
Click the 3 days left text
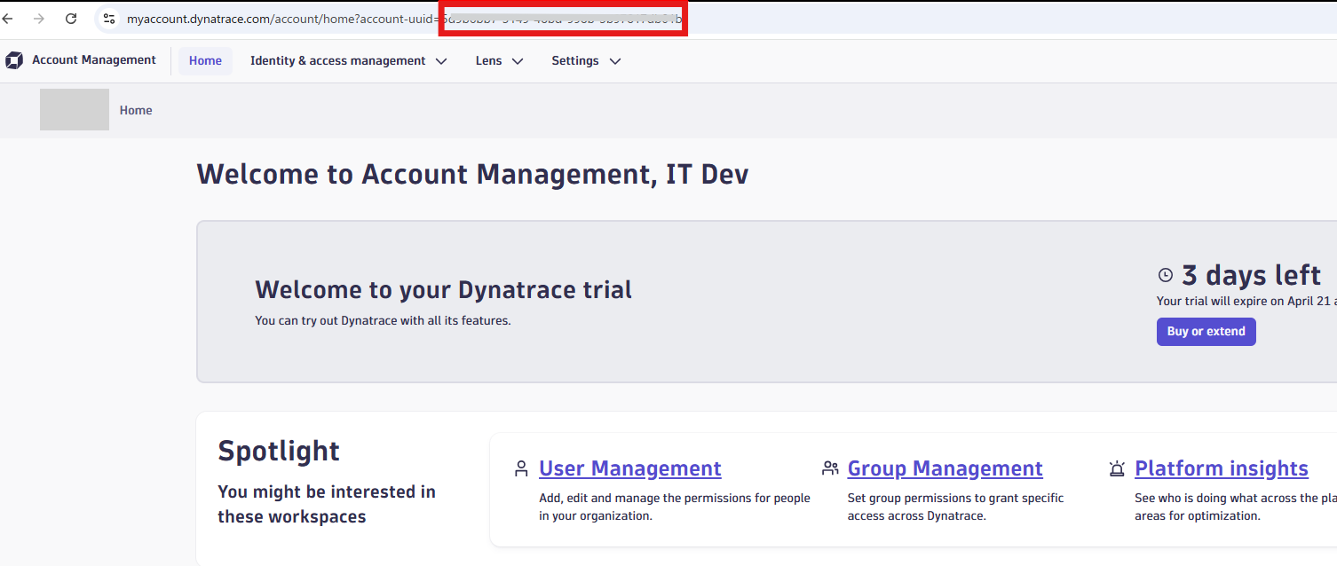(x=1252, y=276)
